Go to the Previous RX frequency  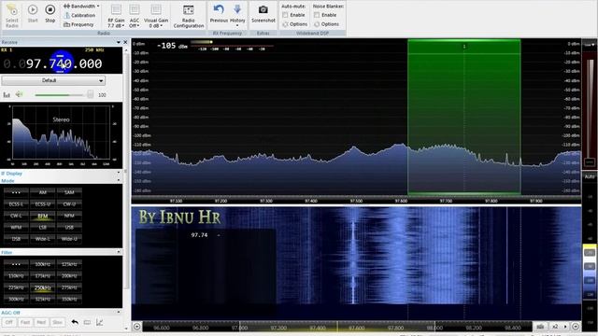[219, 14]
